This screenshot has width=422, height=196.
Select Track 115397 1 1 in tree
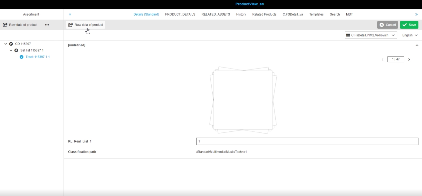(38, 57)
